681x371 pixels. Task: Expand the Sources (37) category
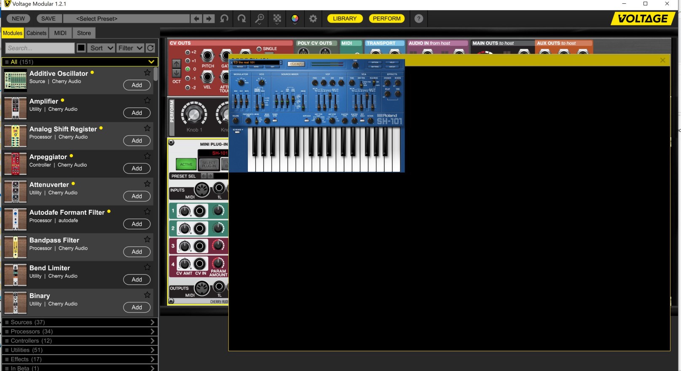[80, 322]
